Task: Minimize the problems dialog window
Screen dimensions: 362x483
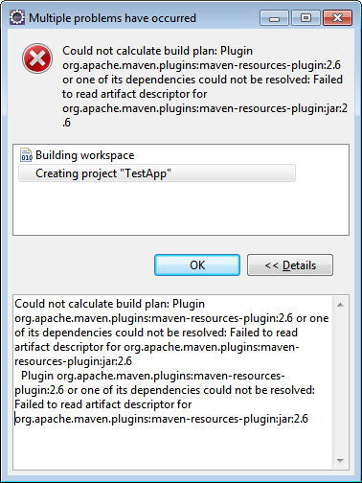Action: (274, 18)
